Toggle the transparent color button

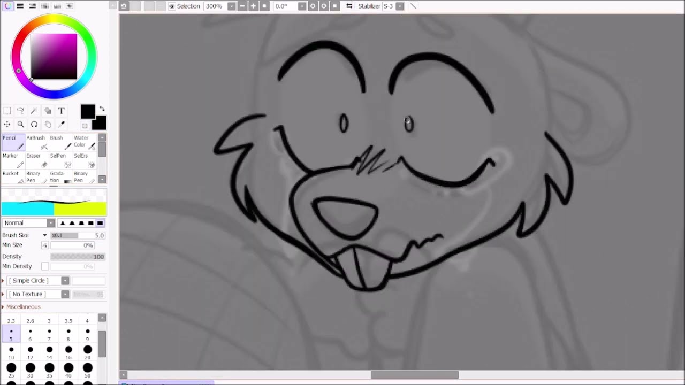point(85,126)
